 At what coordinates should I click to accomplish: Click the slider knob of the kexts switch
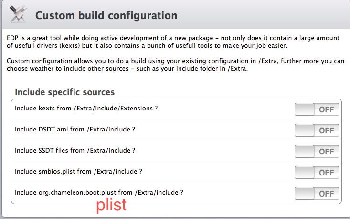[x=304, y=109]
